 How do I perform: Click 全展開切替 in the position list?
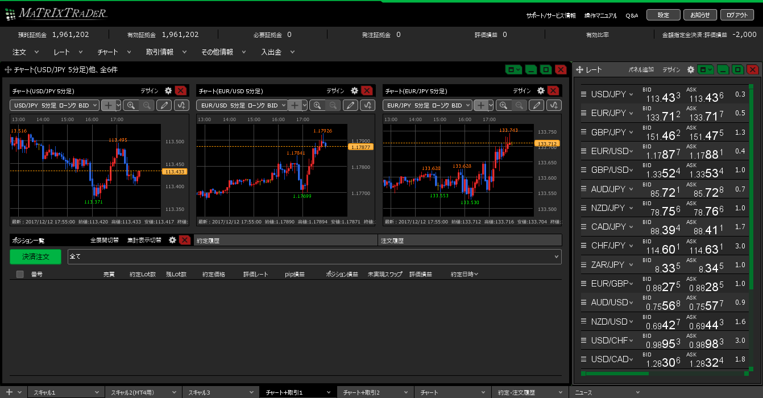(x=105, y=241)
